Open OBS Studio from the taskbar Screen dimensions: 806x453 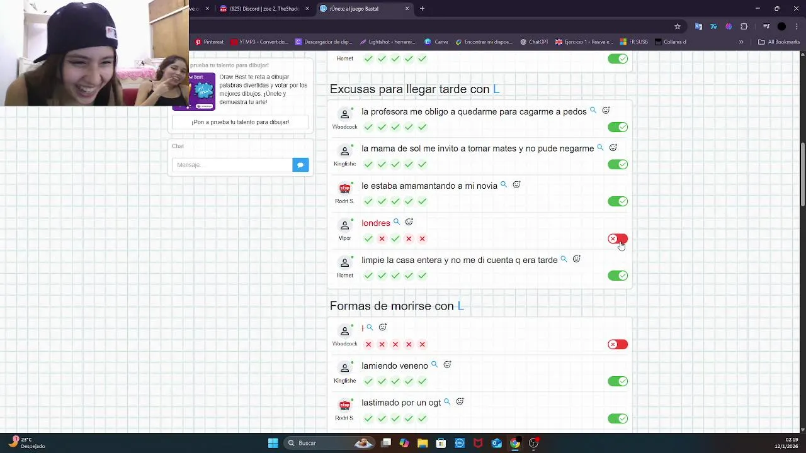coord(533,443)
